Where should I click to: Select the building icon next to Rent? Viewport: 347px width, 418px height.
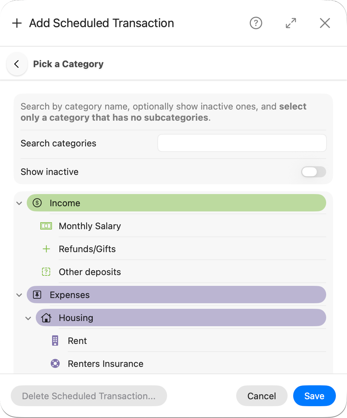pos(55,340)
